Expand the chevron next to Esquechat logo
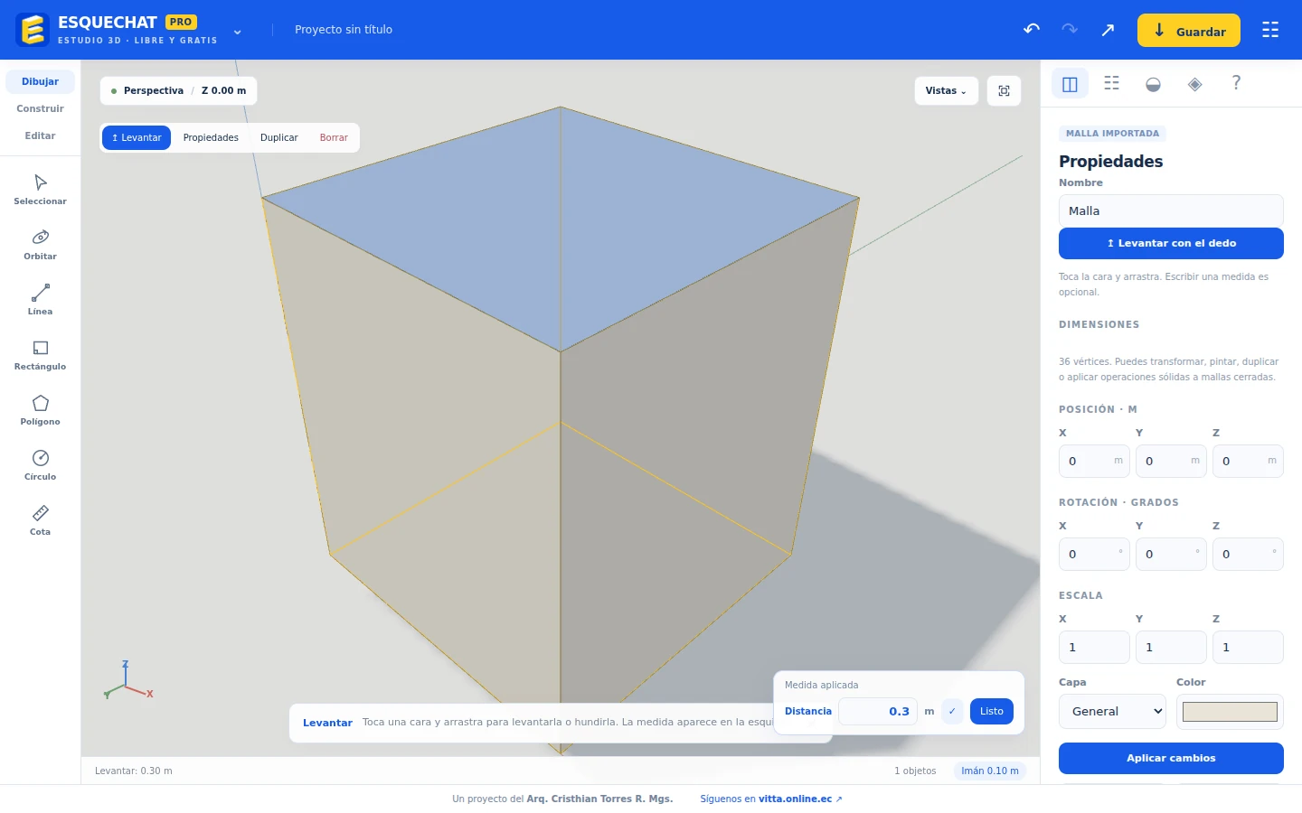Viewport: 1302px width, 813px height. (x=237, y=32)
